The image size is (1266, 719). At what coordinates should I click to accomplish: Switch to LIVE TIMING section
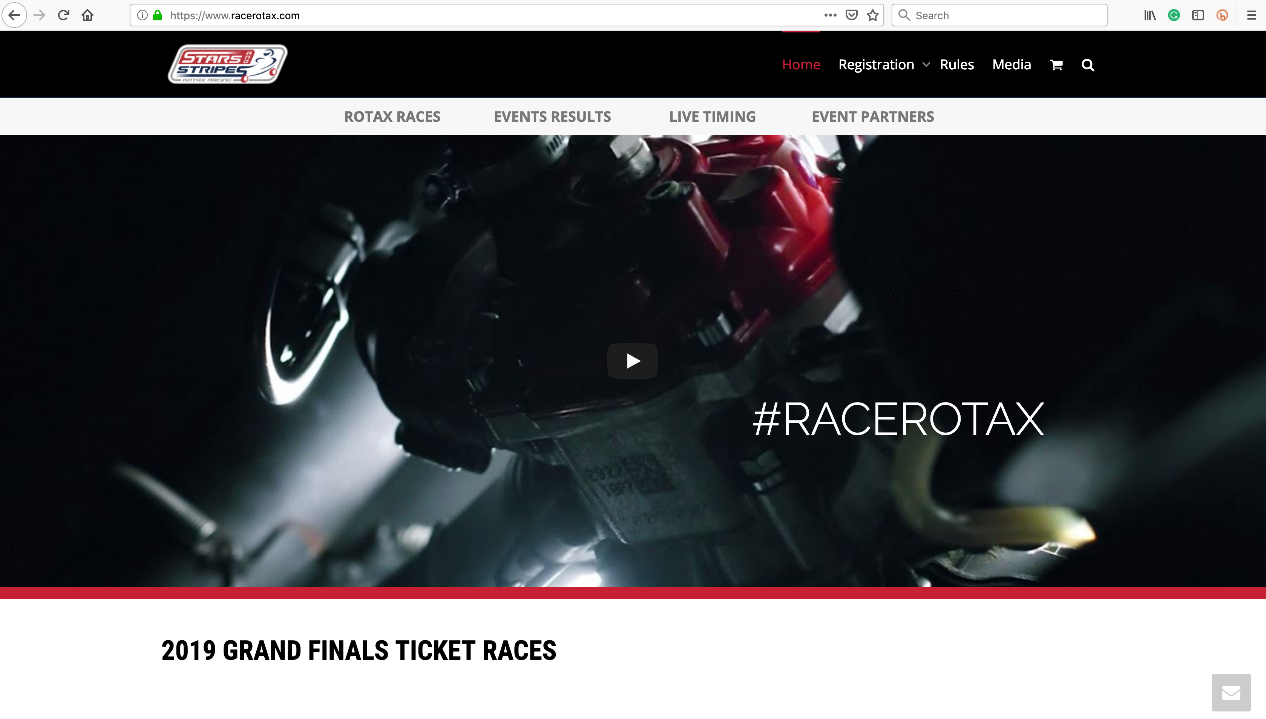(x=712, y=116)
